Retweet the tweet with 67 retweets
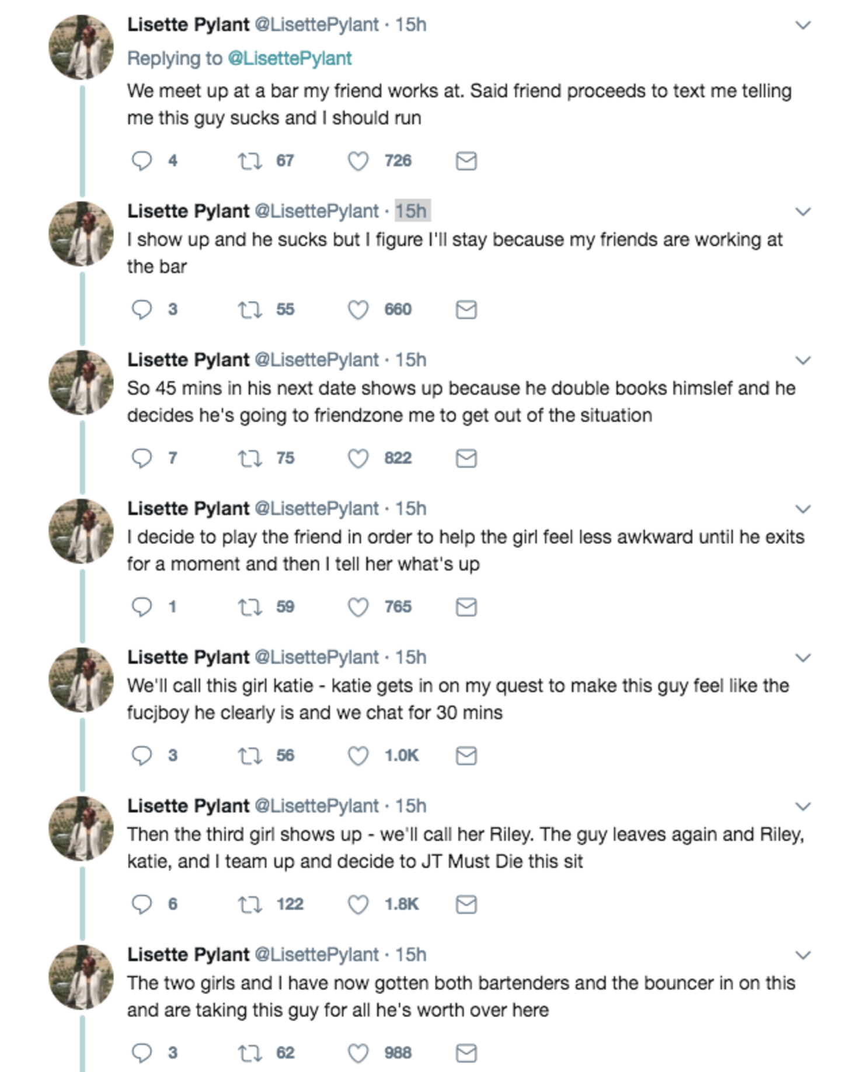This screenshot has width=864, height=1072. click(x=250, y=161)
